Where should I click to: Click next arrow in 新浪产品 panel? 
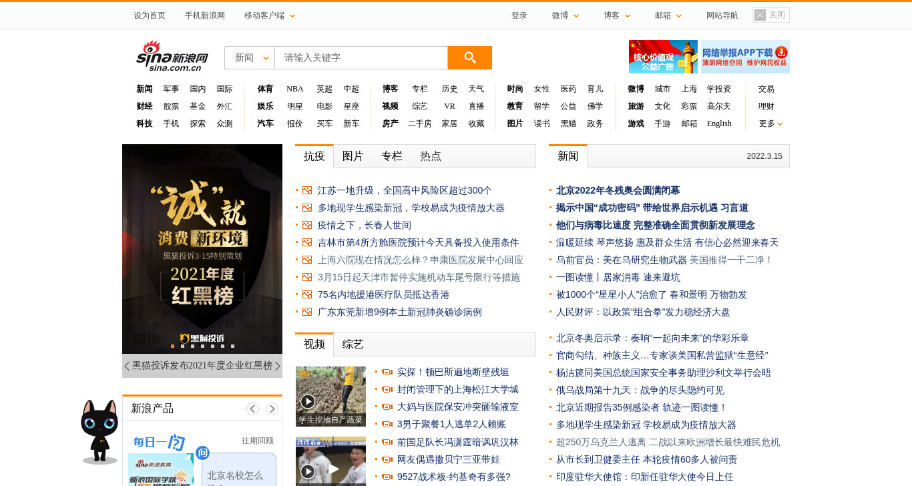click(x=272, y=409)
